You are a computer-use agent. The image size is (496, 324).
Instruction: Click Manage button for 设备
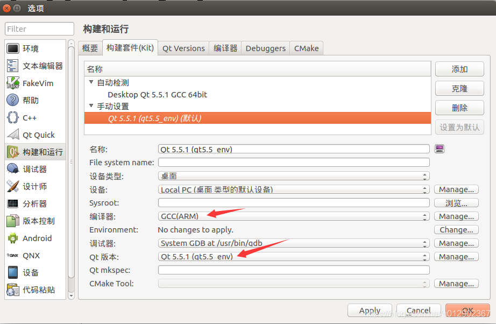(456, 189)
